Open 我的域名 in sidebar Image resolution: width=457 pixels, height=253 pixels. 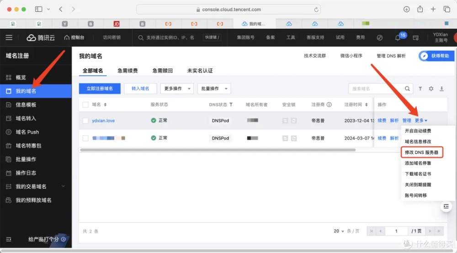point(36,91)
